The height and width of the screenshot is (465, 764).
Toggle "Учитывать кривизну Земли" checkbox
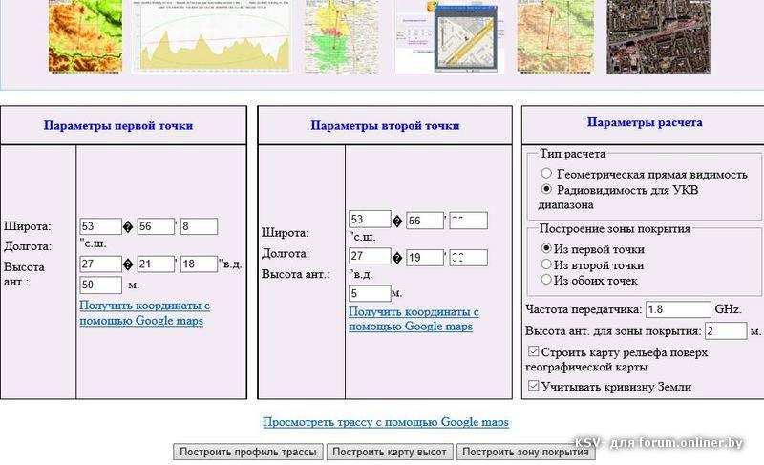[534, 386]
